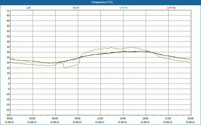
Task: Select the brown 'Boden' legend label
Action: pos(76,8)
